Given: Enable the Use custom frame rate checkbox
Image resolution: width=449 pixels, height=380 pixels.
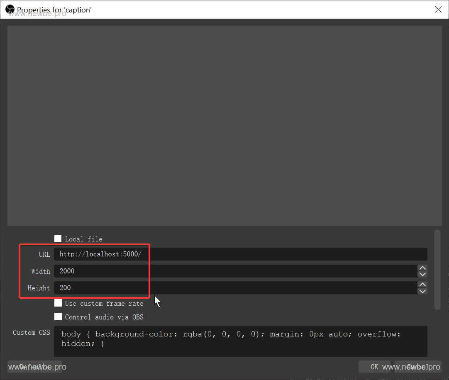Looking at the screenshot, I should click(x=58, y=303).
